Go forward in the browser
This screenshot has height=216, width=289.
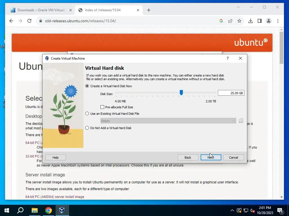pyautogui.click(x=20, y=21)
